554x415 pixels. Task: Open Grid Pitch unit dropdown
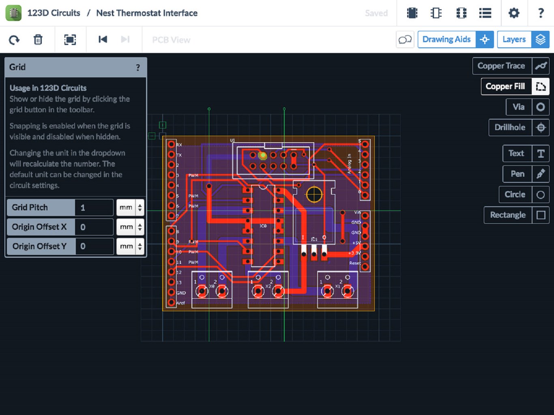tap(130, 207)
